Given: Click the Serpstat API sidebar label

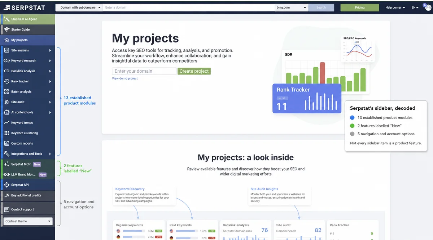Looking at the screenshot, I should pyautogui.click(x=20, y=185).
